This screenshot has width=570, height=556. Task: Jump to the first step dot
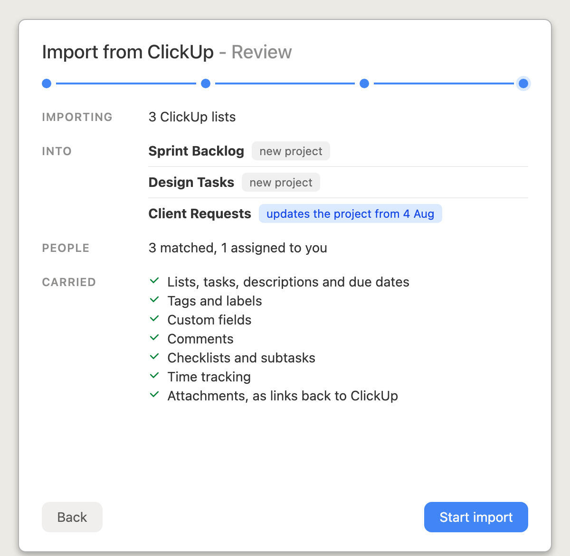47,83
